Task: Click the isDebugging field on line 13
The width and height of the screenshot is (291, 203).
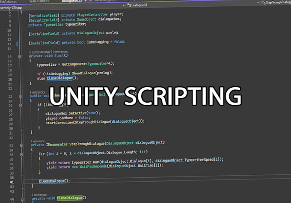Action: click(x=98, y=42)
